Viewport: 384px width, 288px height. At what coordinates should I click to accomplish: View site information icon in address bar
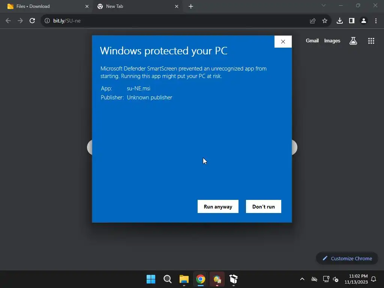pyautogui.click(x=47, y=21)
